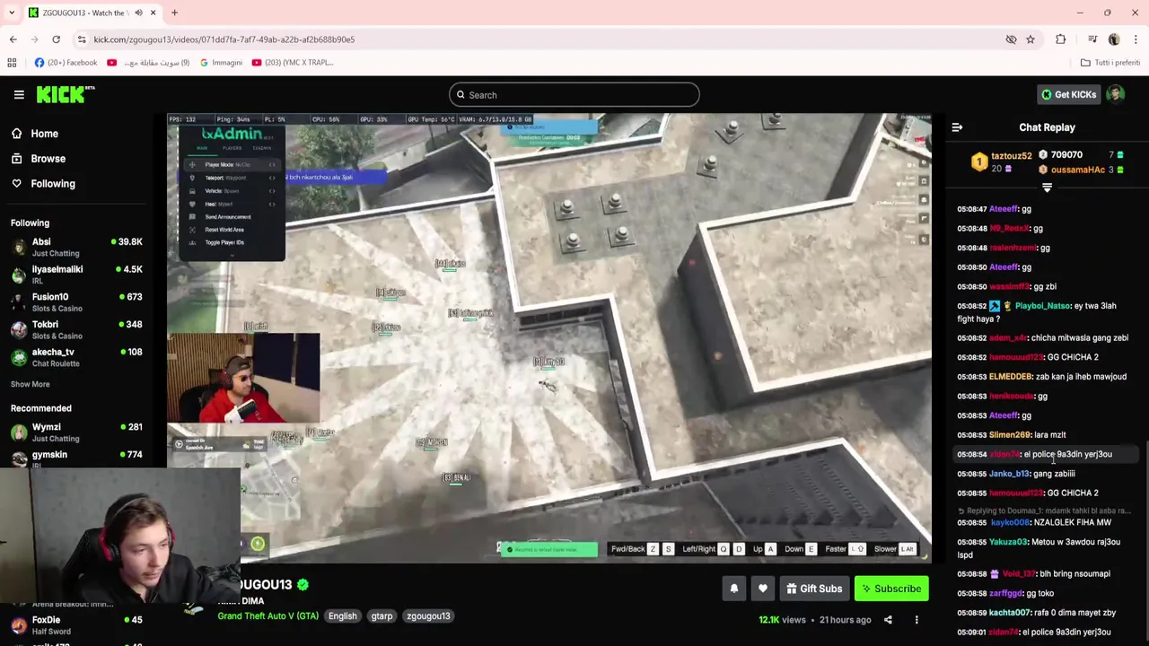The width and height of the screenshot is (1149, 646).
Task: Close the ZGOUGOU13 tab
Action: (153, 13)
